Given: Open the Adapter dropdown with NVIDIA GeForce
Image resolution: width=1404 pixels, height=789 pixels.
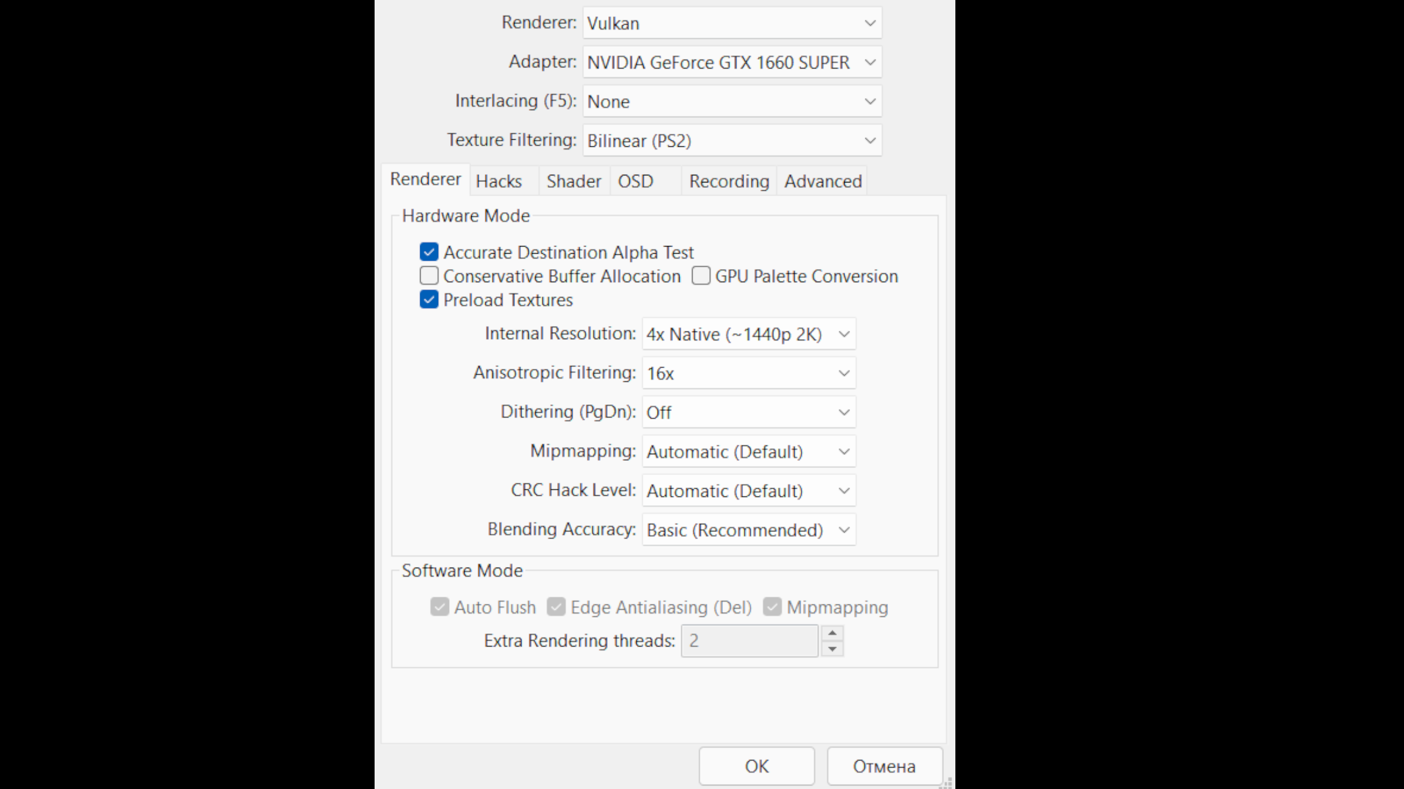Looking at the screenshot, I should pyautogui.click(x=732, y=62).
